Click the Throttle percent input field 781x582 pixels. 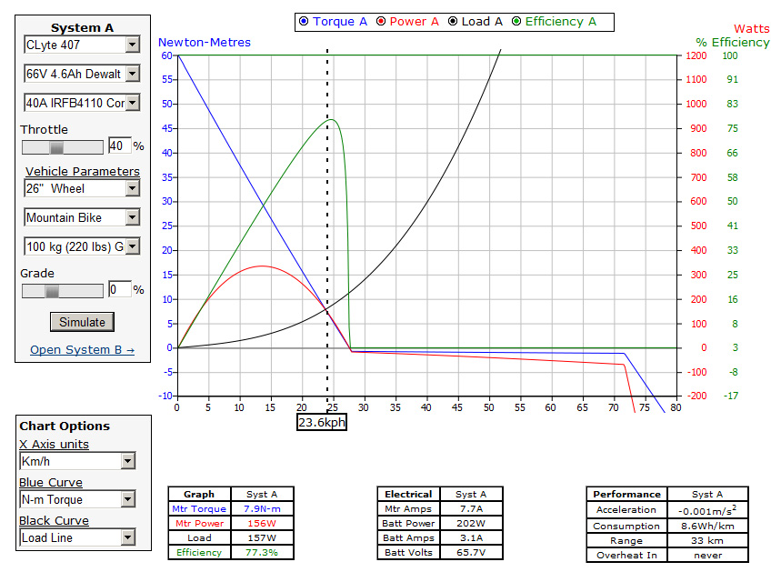119,146
